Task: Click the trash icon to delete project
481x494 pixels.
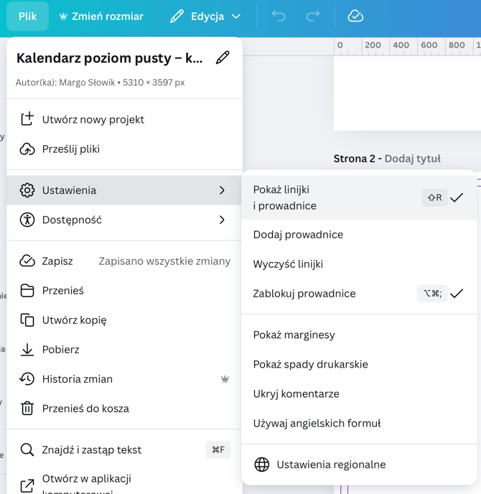Action: 27,409
